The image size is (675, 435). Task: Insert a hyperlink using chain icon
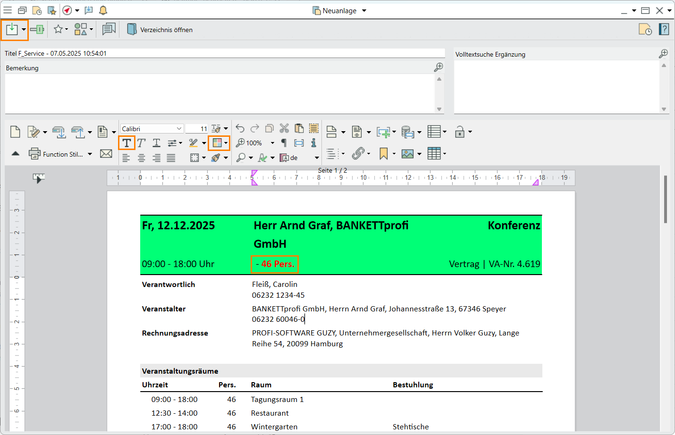358,153
